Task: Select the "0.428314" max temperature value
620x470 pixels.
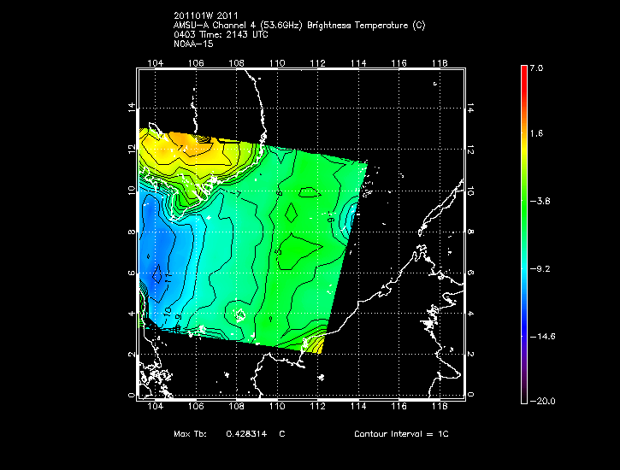Action: (x=246, y=434)
